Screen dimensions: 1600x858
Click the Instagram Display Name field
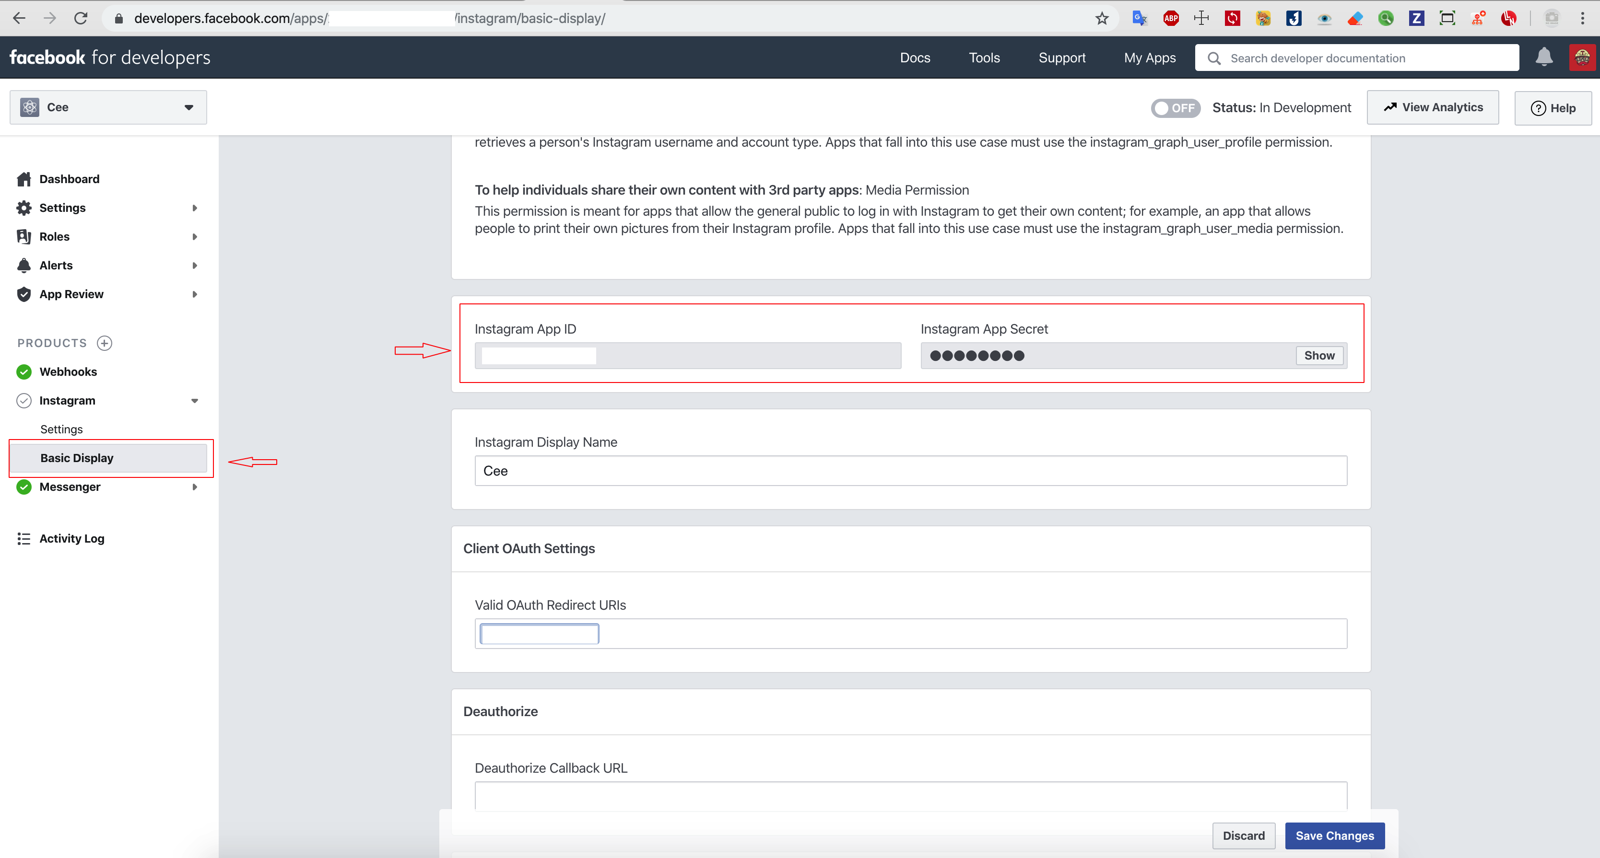910,471
